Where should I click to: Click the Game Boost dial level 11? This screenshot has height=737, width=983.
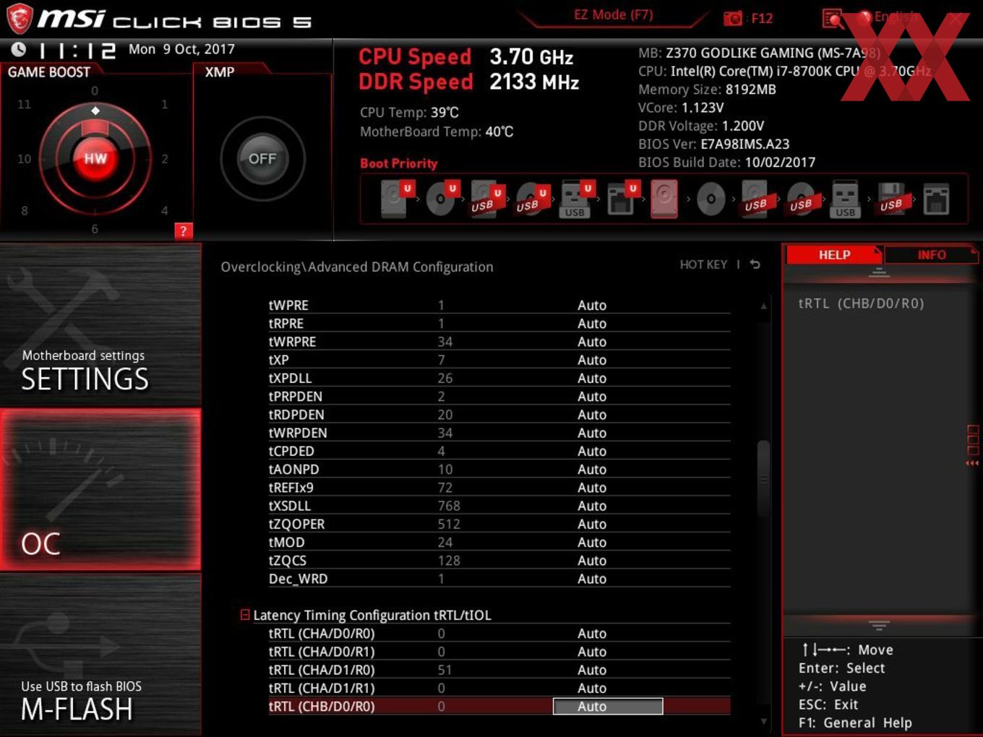(24, 104)
